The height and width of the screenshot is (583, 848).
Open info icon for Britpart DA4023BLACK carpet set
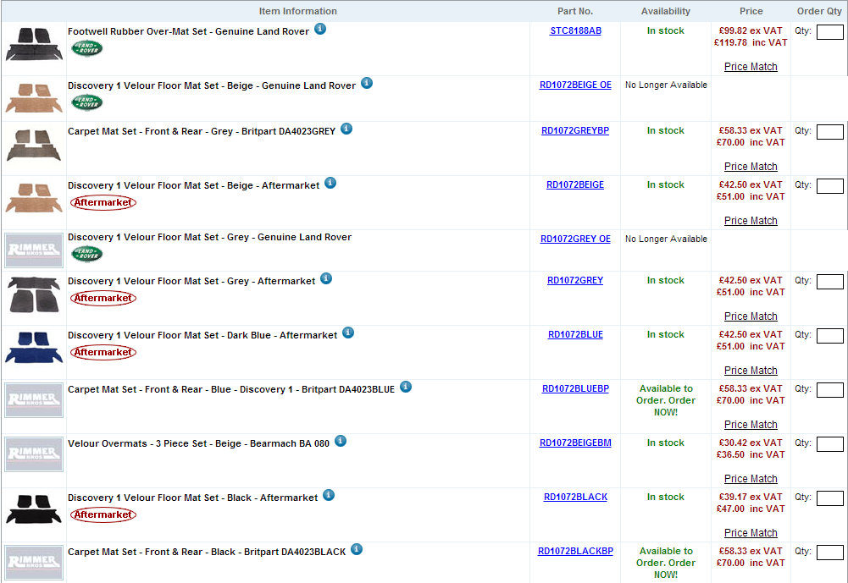357,549
